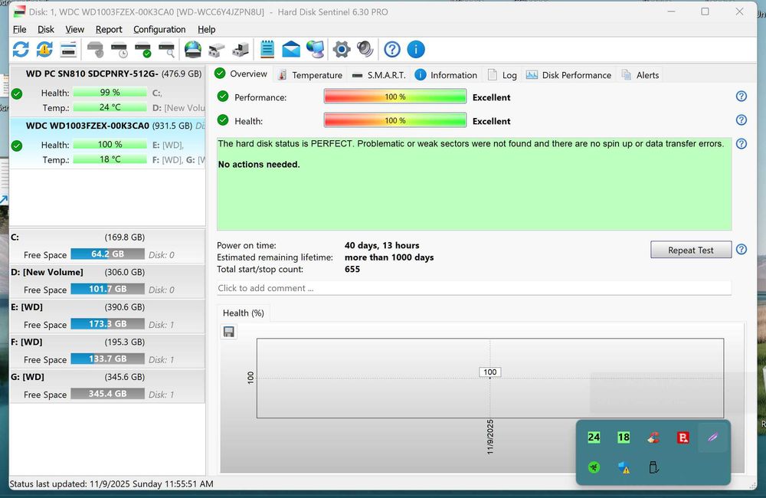
Task: Click the blue Refresh arrows toolbar icon
Action: pos(21,49)
